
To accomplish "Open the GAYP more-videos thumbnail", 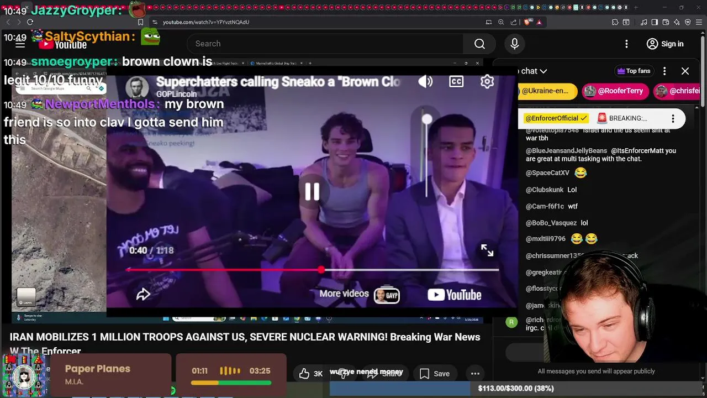I will 387,295.
